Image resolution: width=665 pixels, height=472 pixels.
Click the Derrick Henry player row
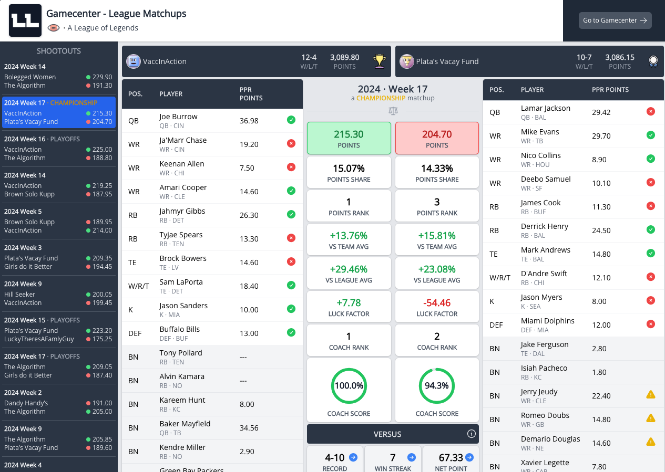(573, 230)
